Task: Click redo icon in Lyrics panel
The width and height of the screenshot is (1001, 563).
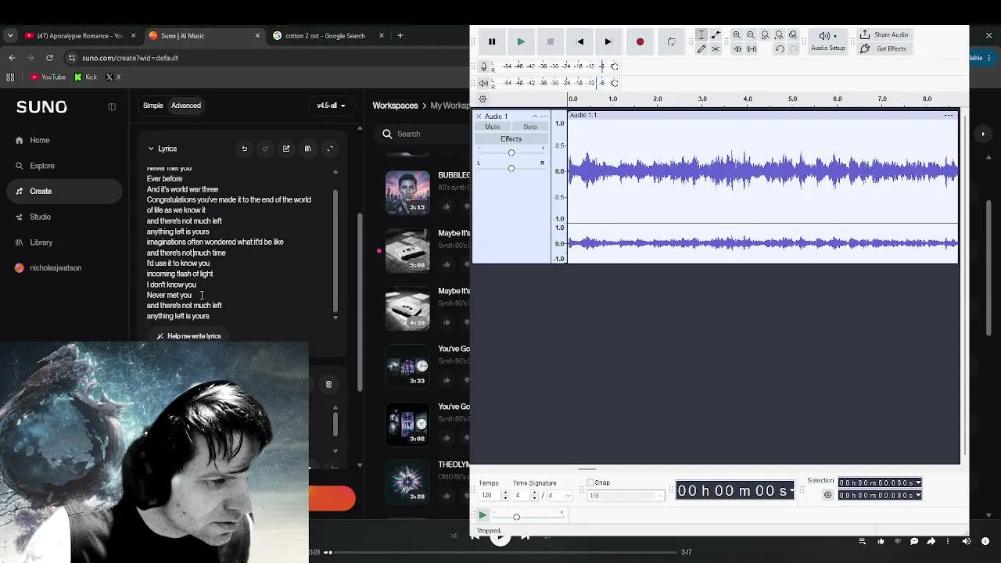Action: point(265,149)
